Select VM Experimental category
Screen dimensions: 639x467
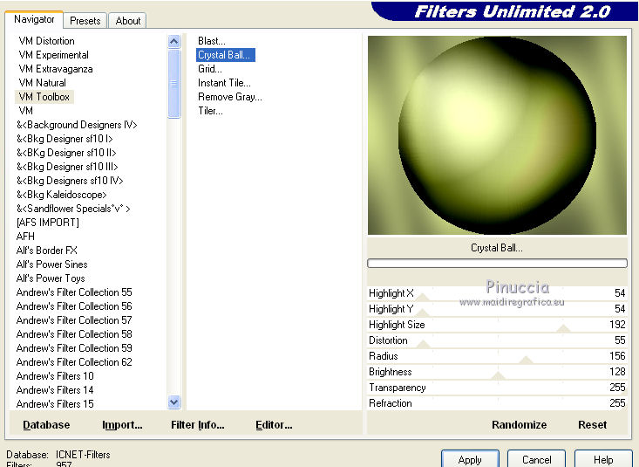pyautogui.click(x=53, y=55)
